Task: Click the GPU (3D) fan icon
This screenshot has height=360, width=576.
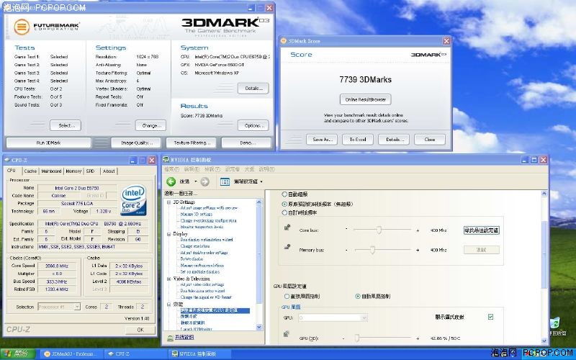Action: [x=287, y=334]
